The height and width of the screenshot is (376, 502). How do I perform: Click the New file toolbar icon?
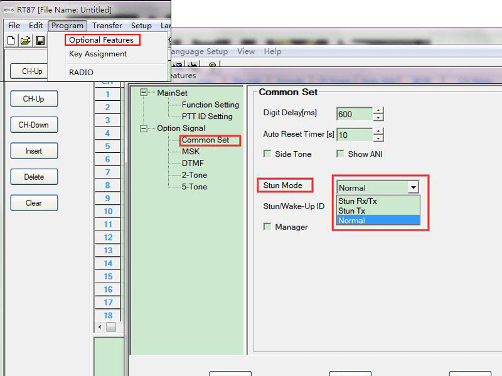pyautogui.click(x=11, y=41)
